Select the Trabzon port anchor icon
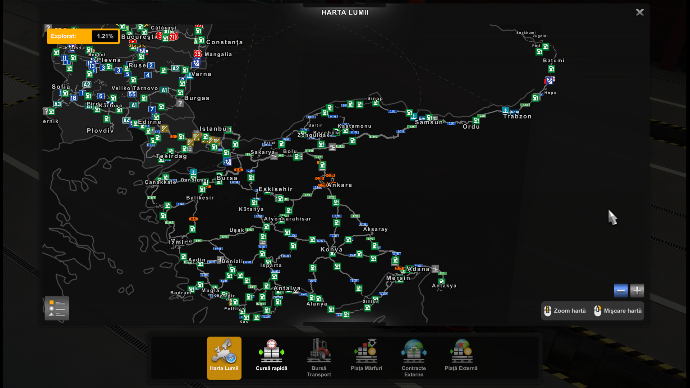This screenshot has width=690, height=388. [506, 110]
